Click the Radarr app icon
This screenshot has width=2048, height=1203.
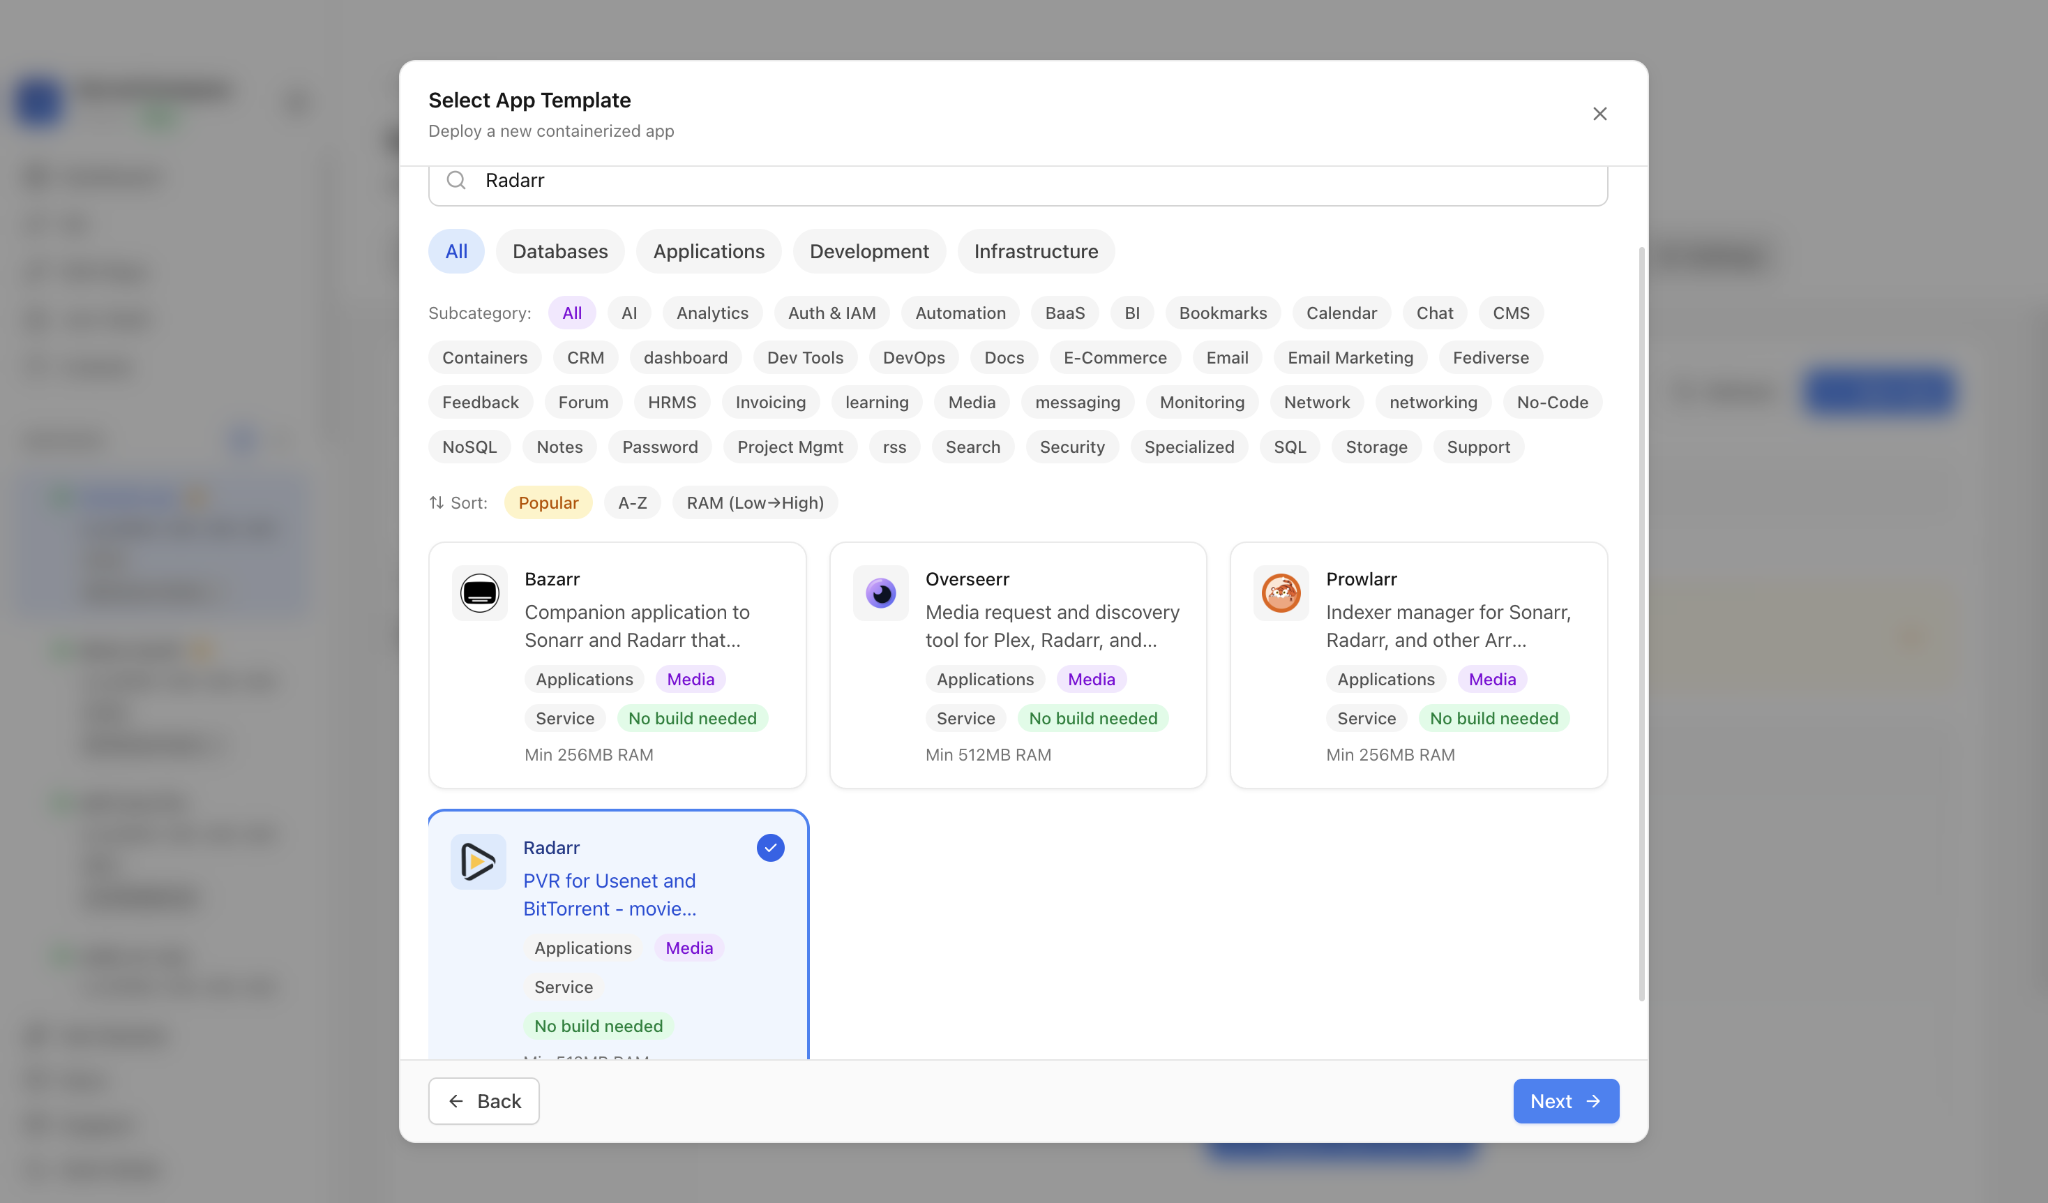pyautogui.click(x=478, y=861)
